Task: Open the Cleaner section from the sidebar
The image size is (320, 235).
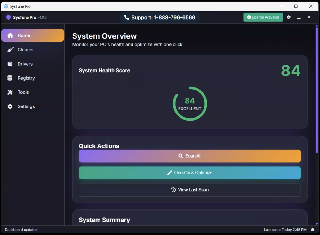Action: pyautogui.click(x=26, y=50)
